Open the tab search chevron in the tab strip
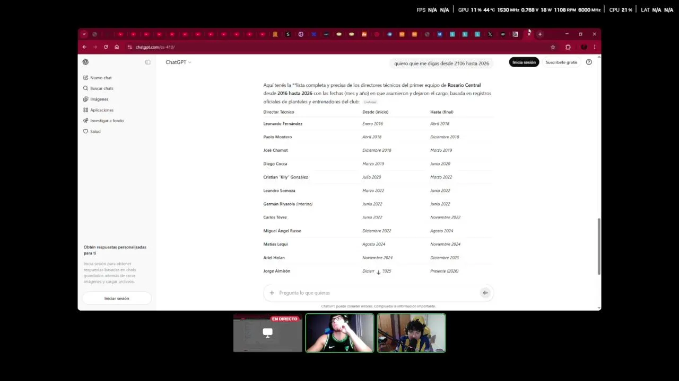 [x=84, y=34]
